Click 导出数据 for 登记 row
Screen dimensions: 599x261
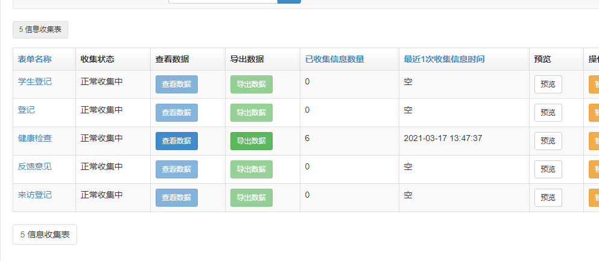[252, 113]
